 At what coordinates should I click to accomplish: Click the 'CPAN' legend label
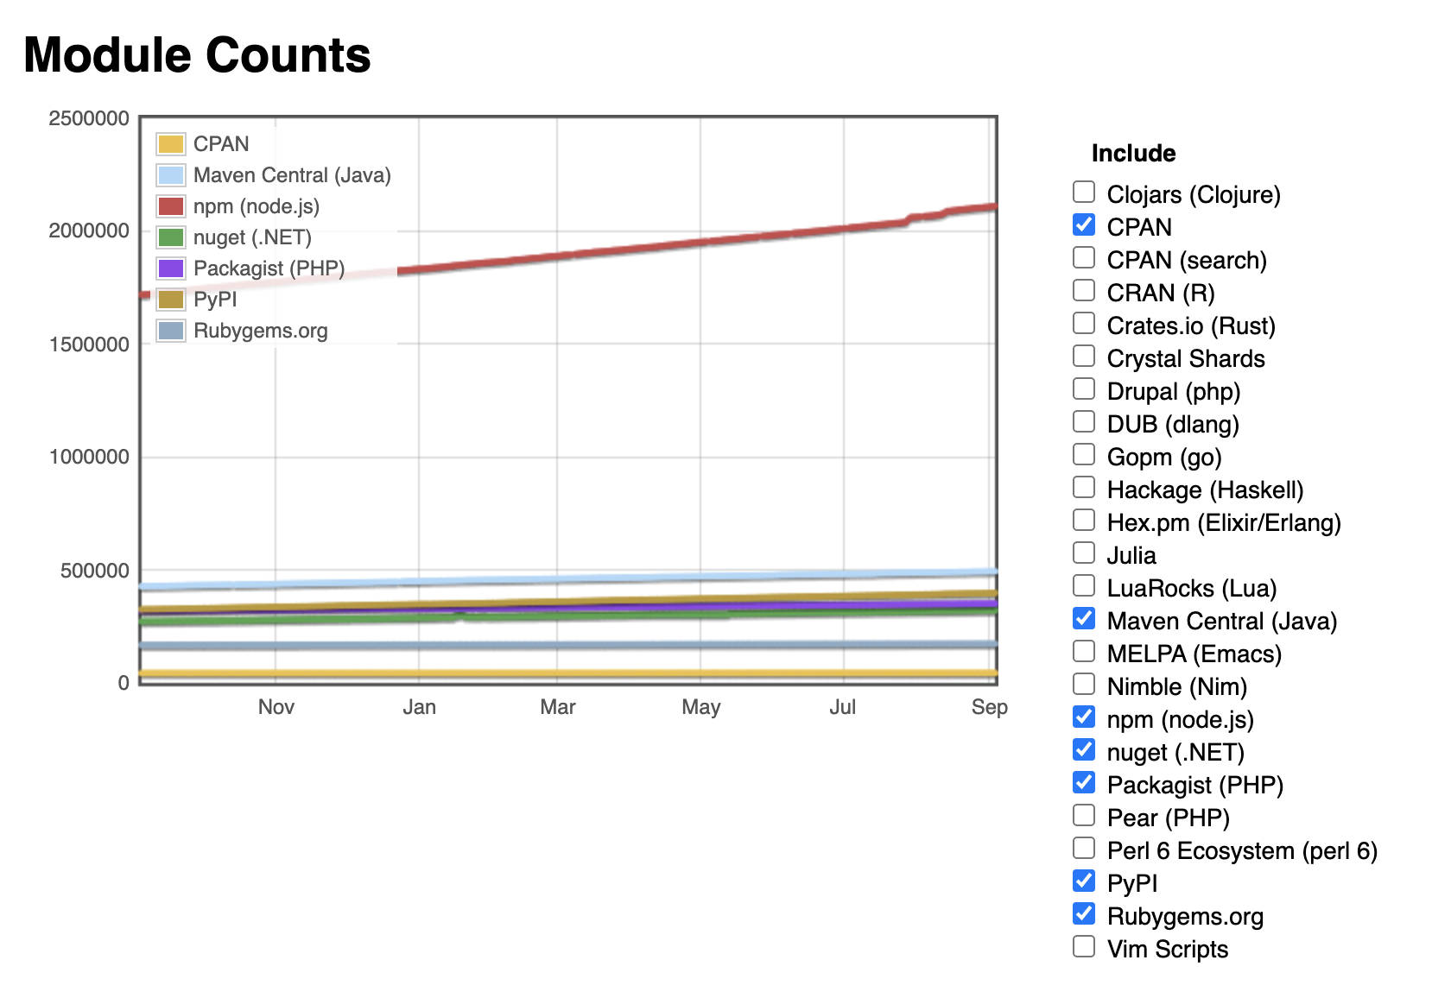click(x=221, y=144)
